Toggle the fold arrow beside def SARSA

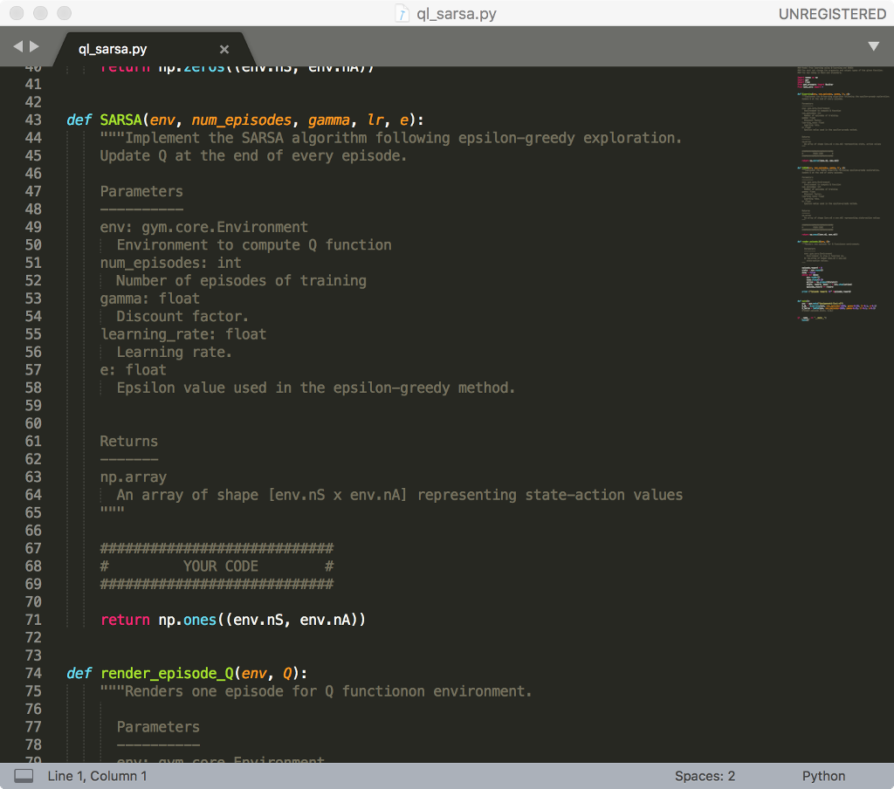(53, 120)
